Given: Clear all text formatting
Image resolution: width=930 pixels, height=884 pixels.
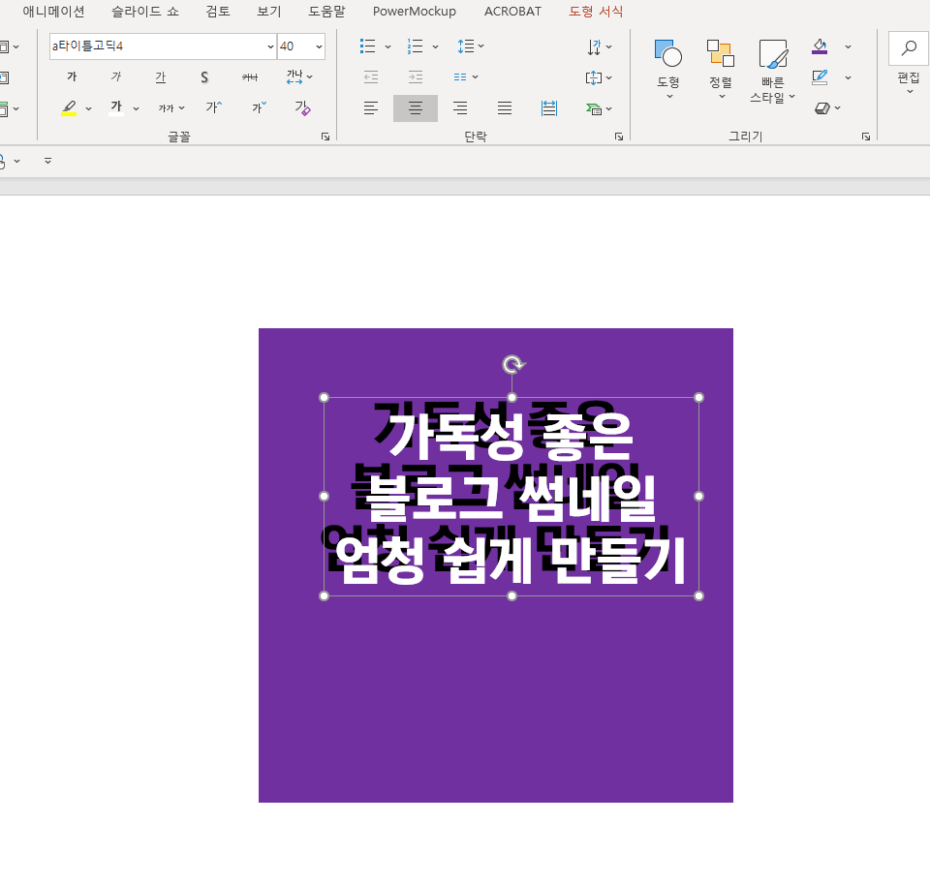Looking at the screenshot, I should coord(302,107).
